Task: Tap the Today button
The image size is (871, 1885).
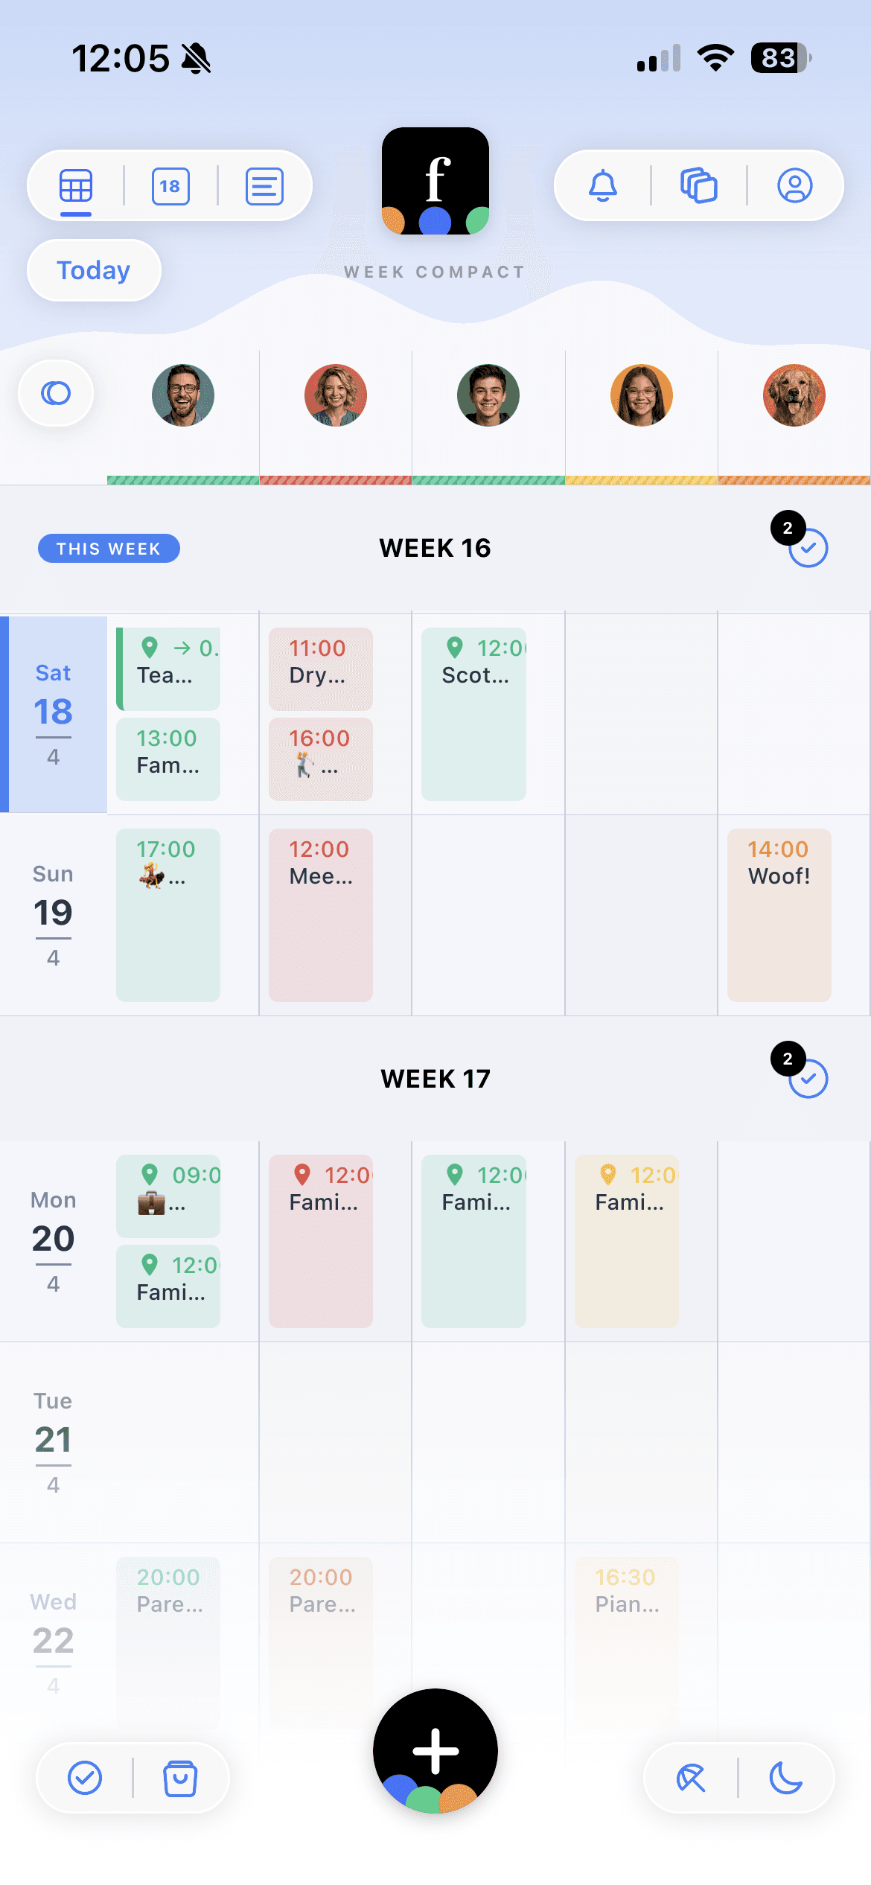Action: 94,270
